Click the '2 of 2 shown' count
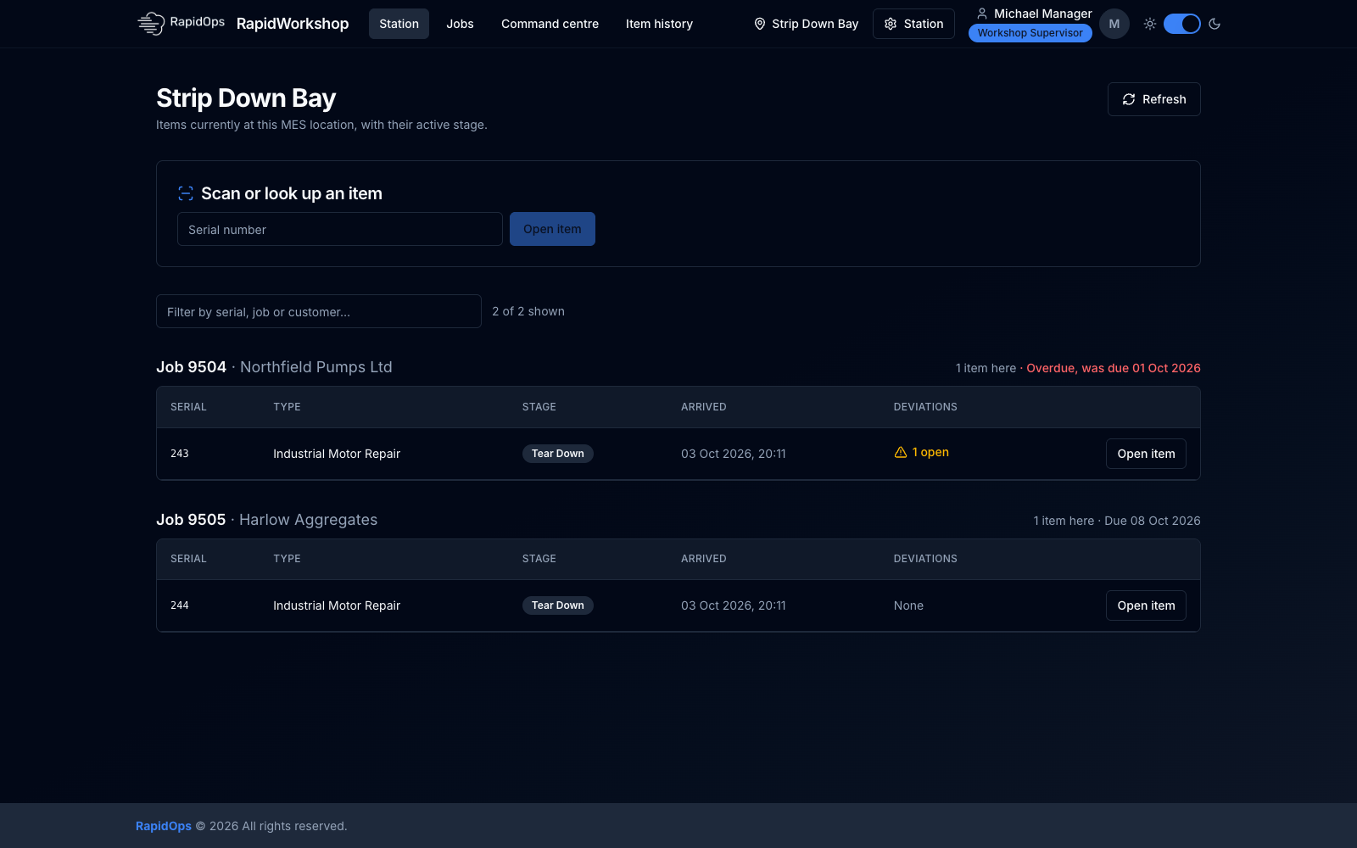The width and height of the screenshot is (1357, 848). 528,311
